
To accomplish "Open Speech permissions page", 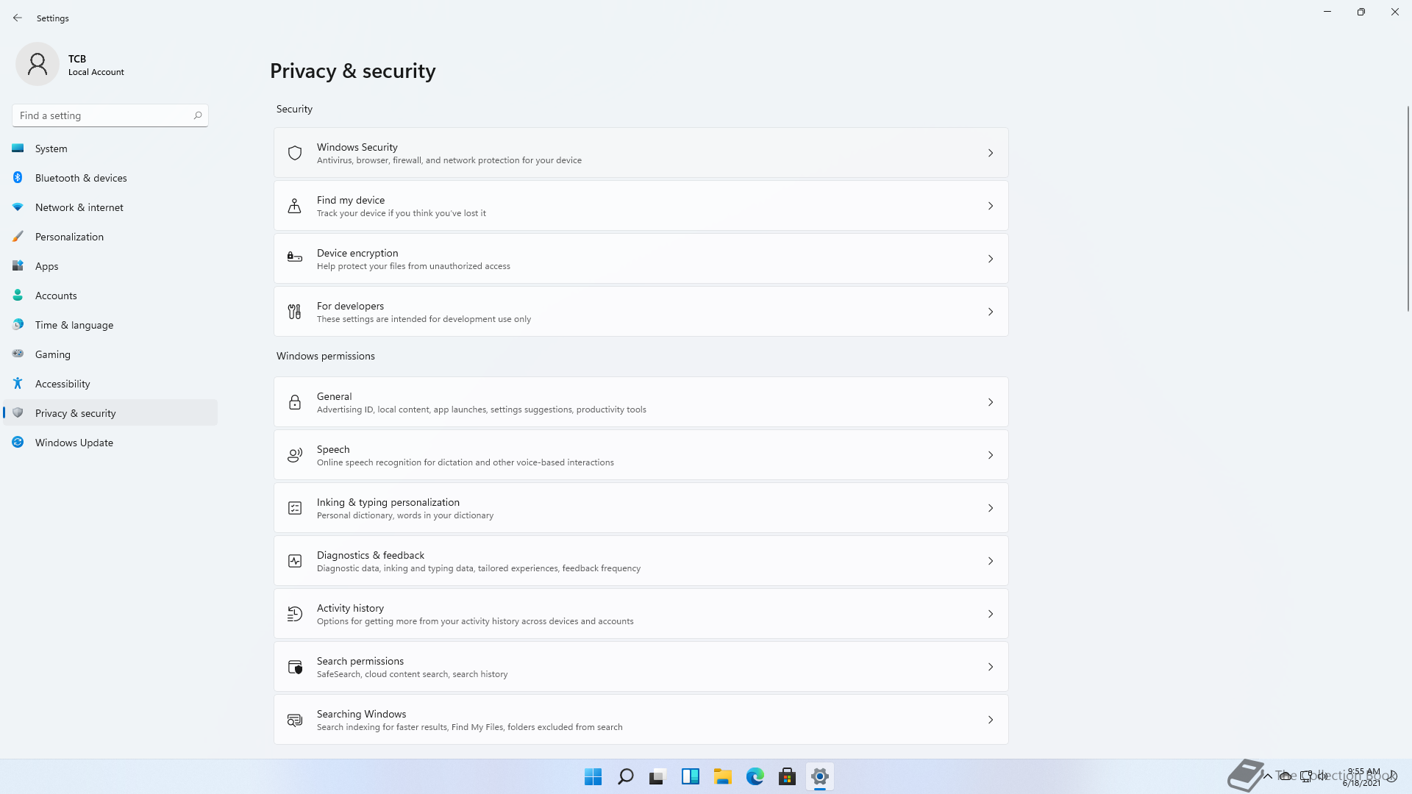I will point(641,455).
